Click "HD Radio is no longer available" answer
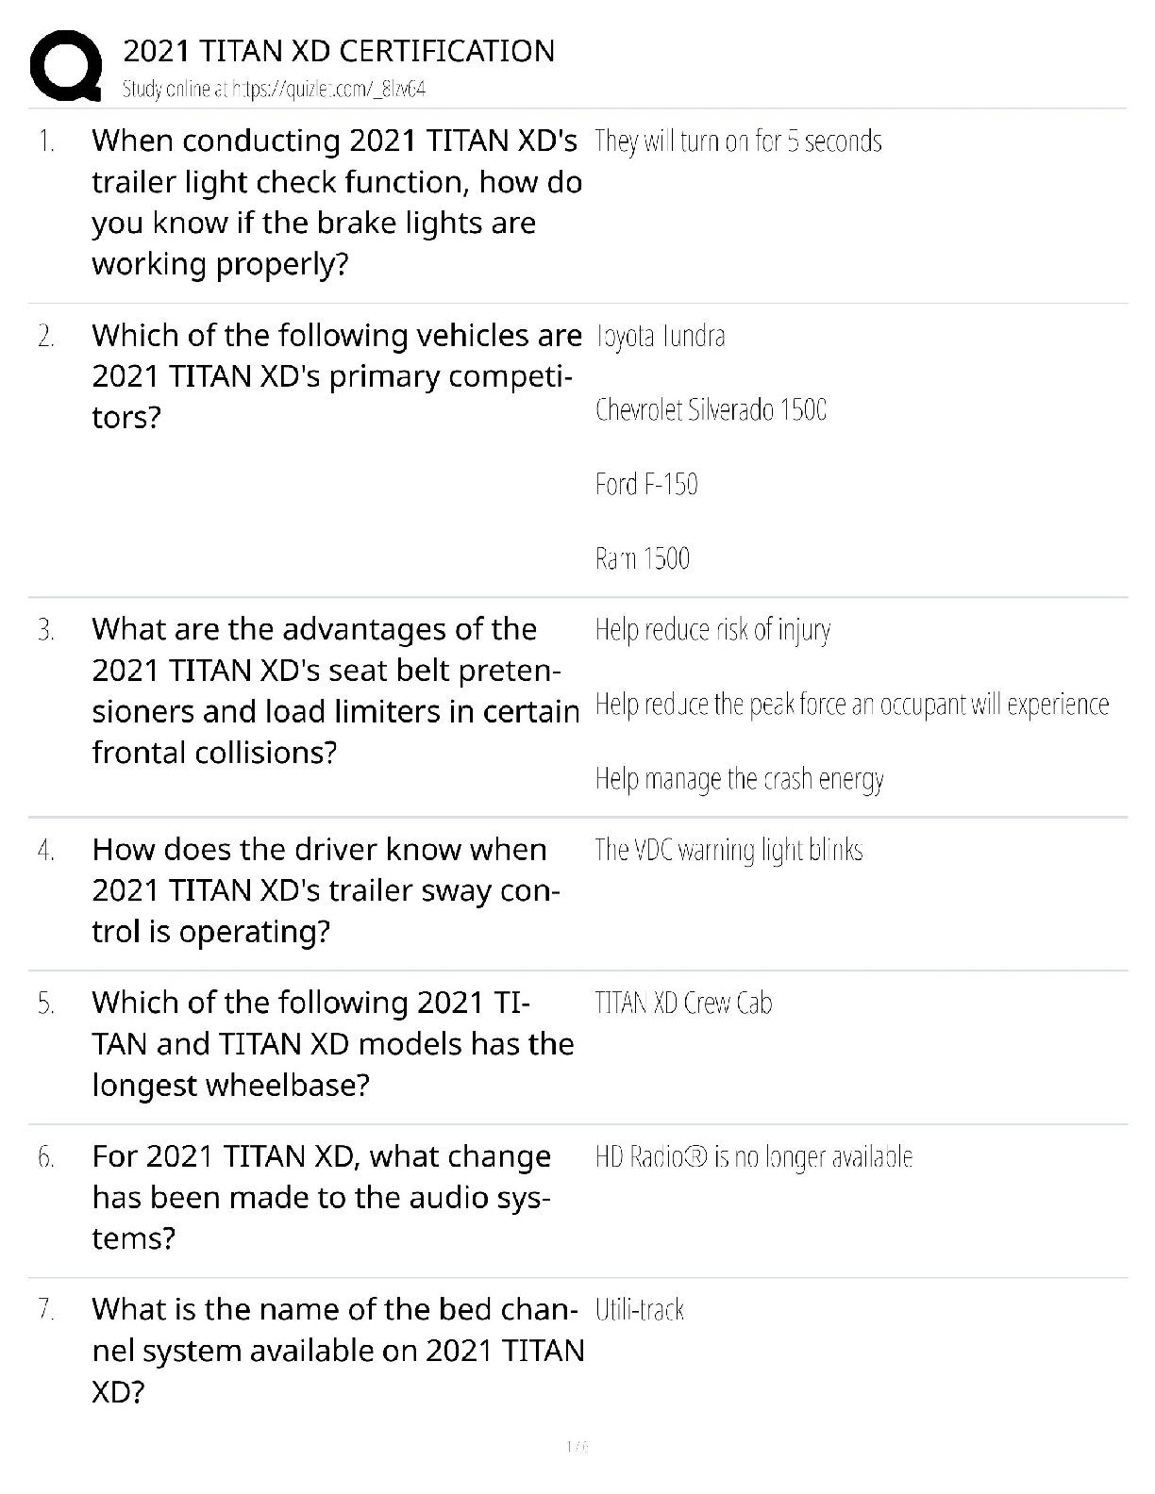The image size is (1155, 1494). pos(753,1157)
